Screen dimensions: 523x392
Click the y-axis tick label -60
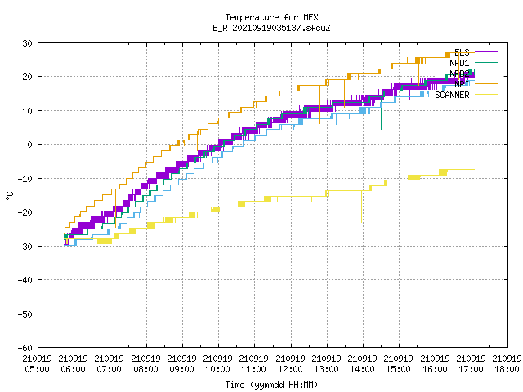tap(25, 348)
